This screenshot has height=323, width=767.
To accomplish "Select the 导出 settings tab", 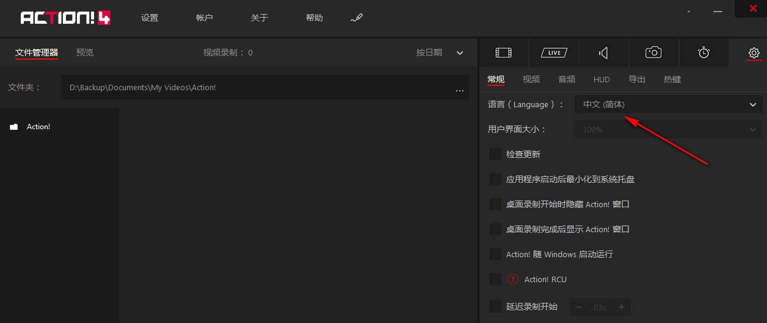I will coord(637,79).
